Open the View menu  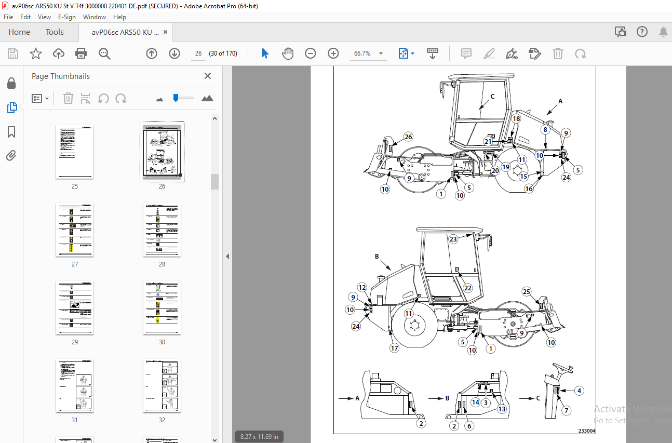(44, 17)
